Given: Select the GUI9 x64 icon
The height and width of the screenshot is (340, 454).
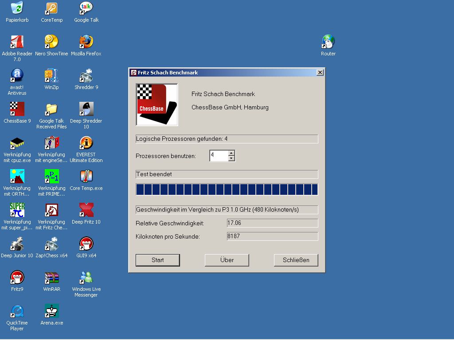Looking at the screenshot, I should click(86, 243).
